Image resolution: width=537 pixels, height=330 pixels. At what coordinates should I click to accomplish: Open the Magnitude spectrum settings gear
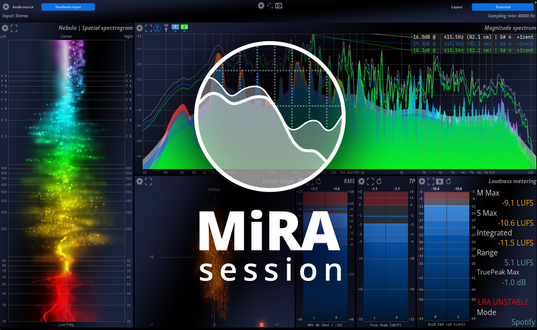tap(139, 28)
